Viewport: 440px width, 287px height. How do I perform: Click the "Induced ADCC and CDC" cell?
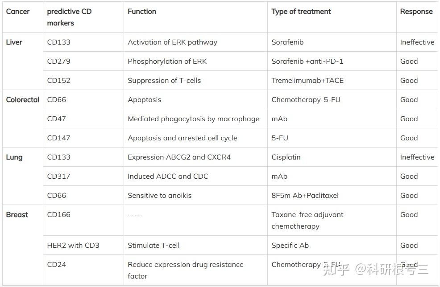click(x=168, y=176)
